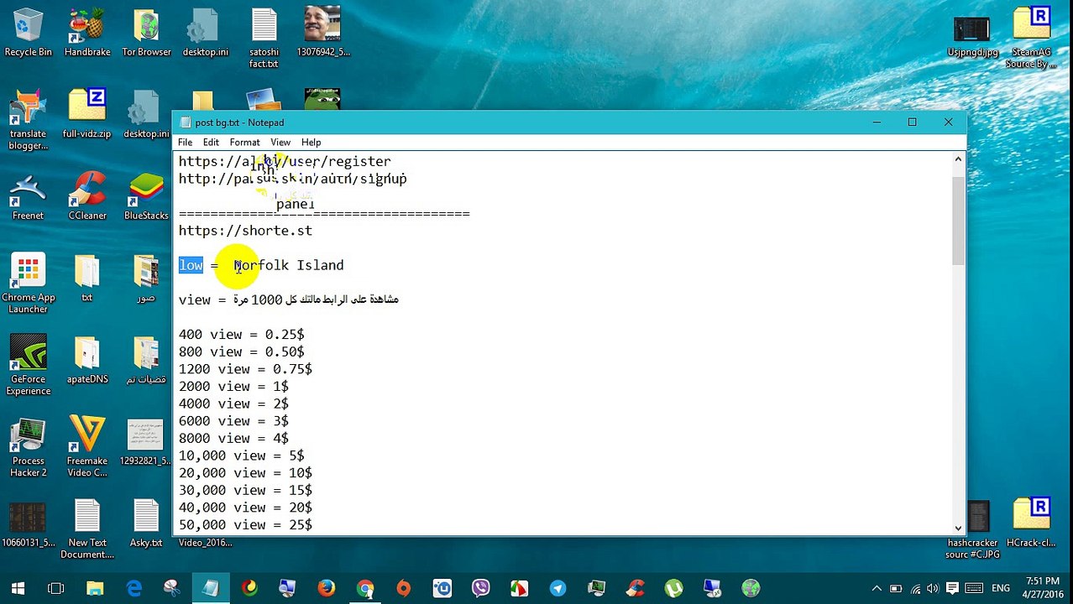Launch BlueStacks from the desktop
1073x604 pixels.
pyautogui.click(x=146, y=196)
